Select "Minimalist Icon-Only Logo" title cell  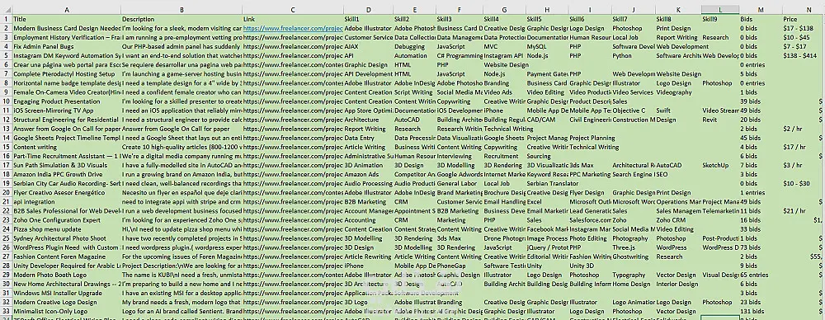[x=67, y=312]
